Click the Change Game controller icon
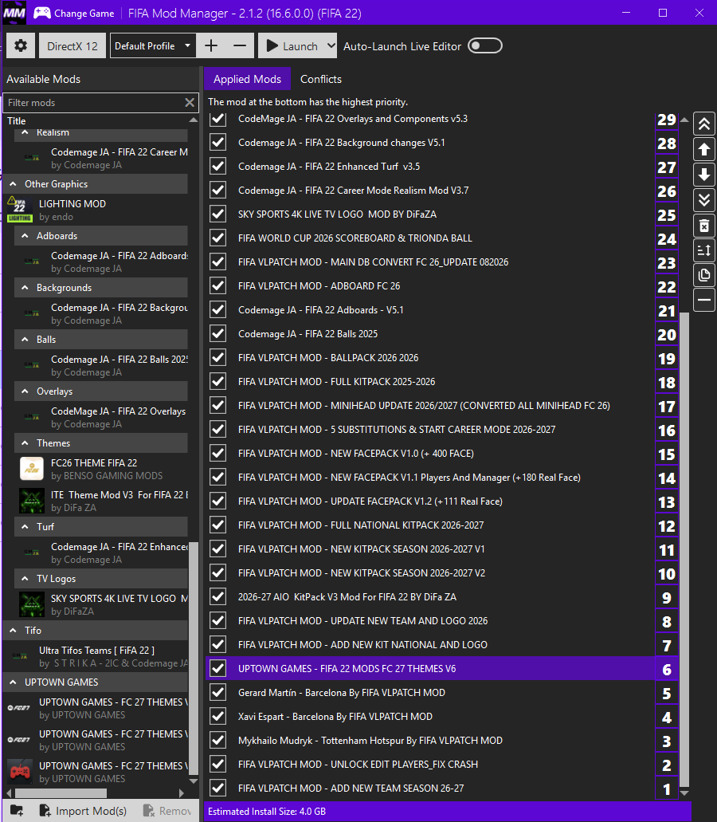Image resolution: width=717 pixels, height=822 pixels. coord(42,13)
